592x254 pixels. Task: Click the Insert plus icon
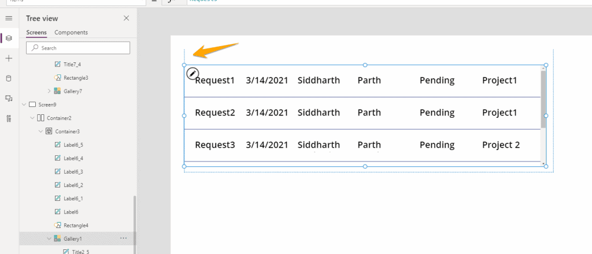click(x=9, y=58)
